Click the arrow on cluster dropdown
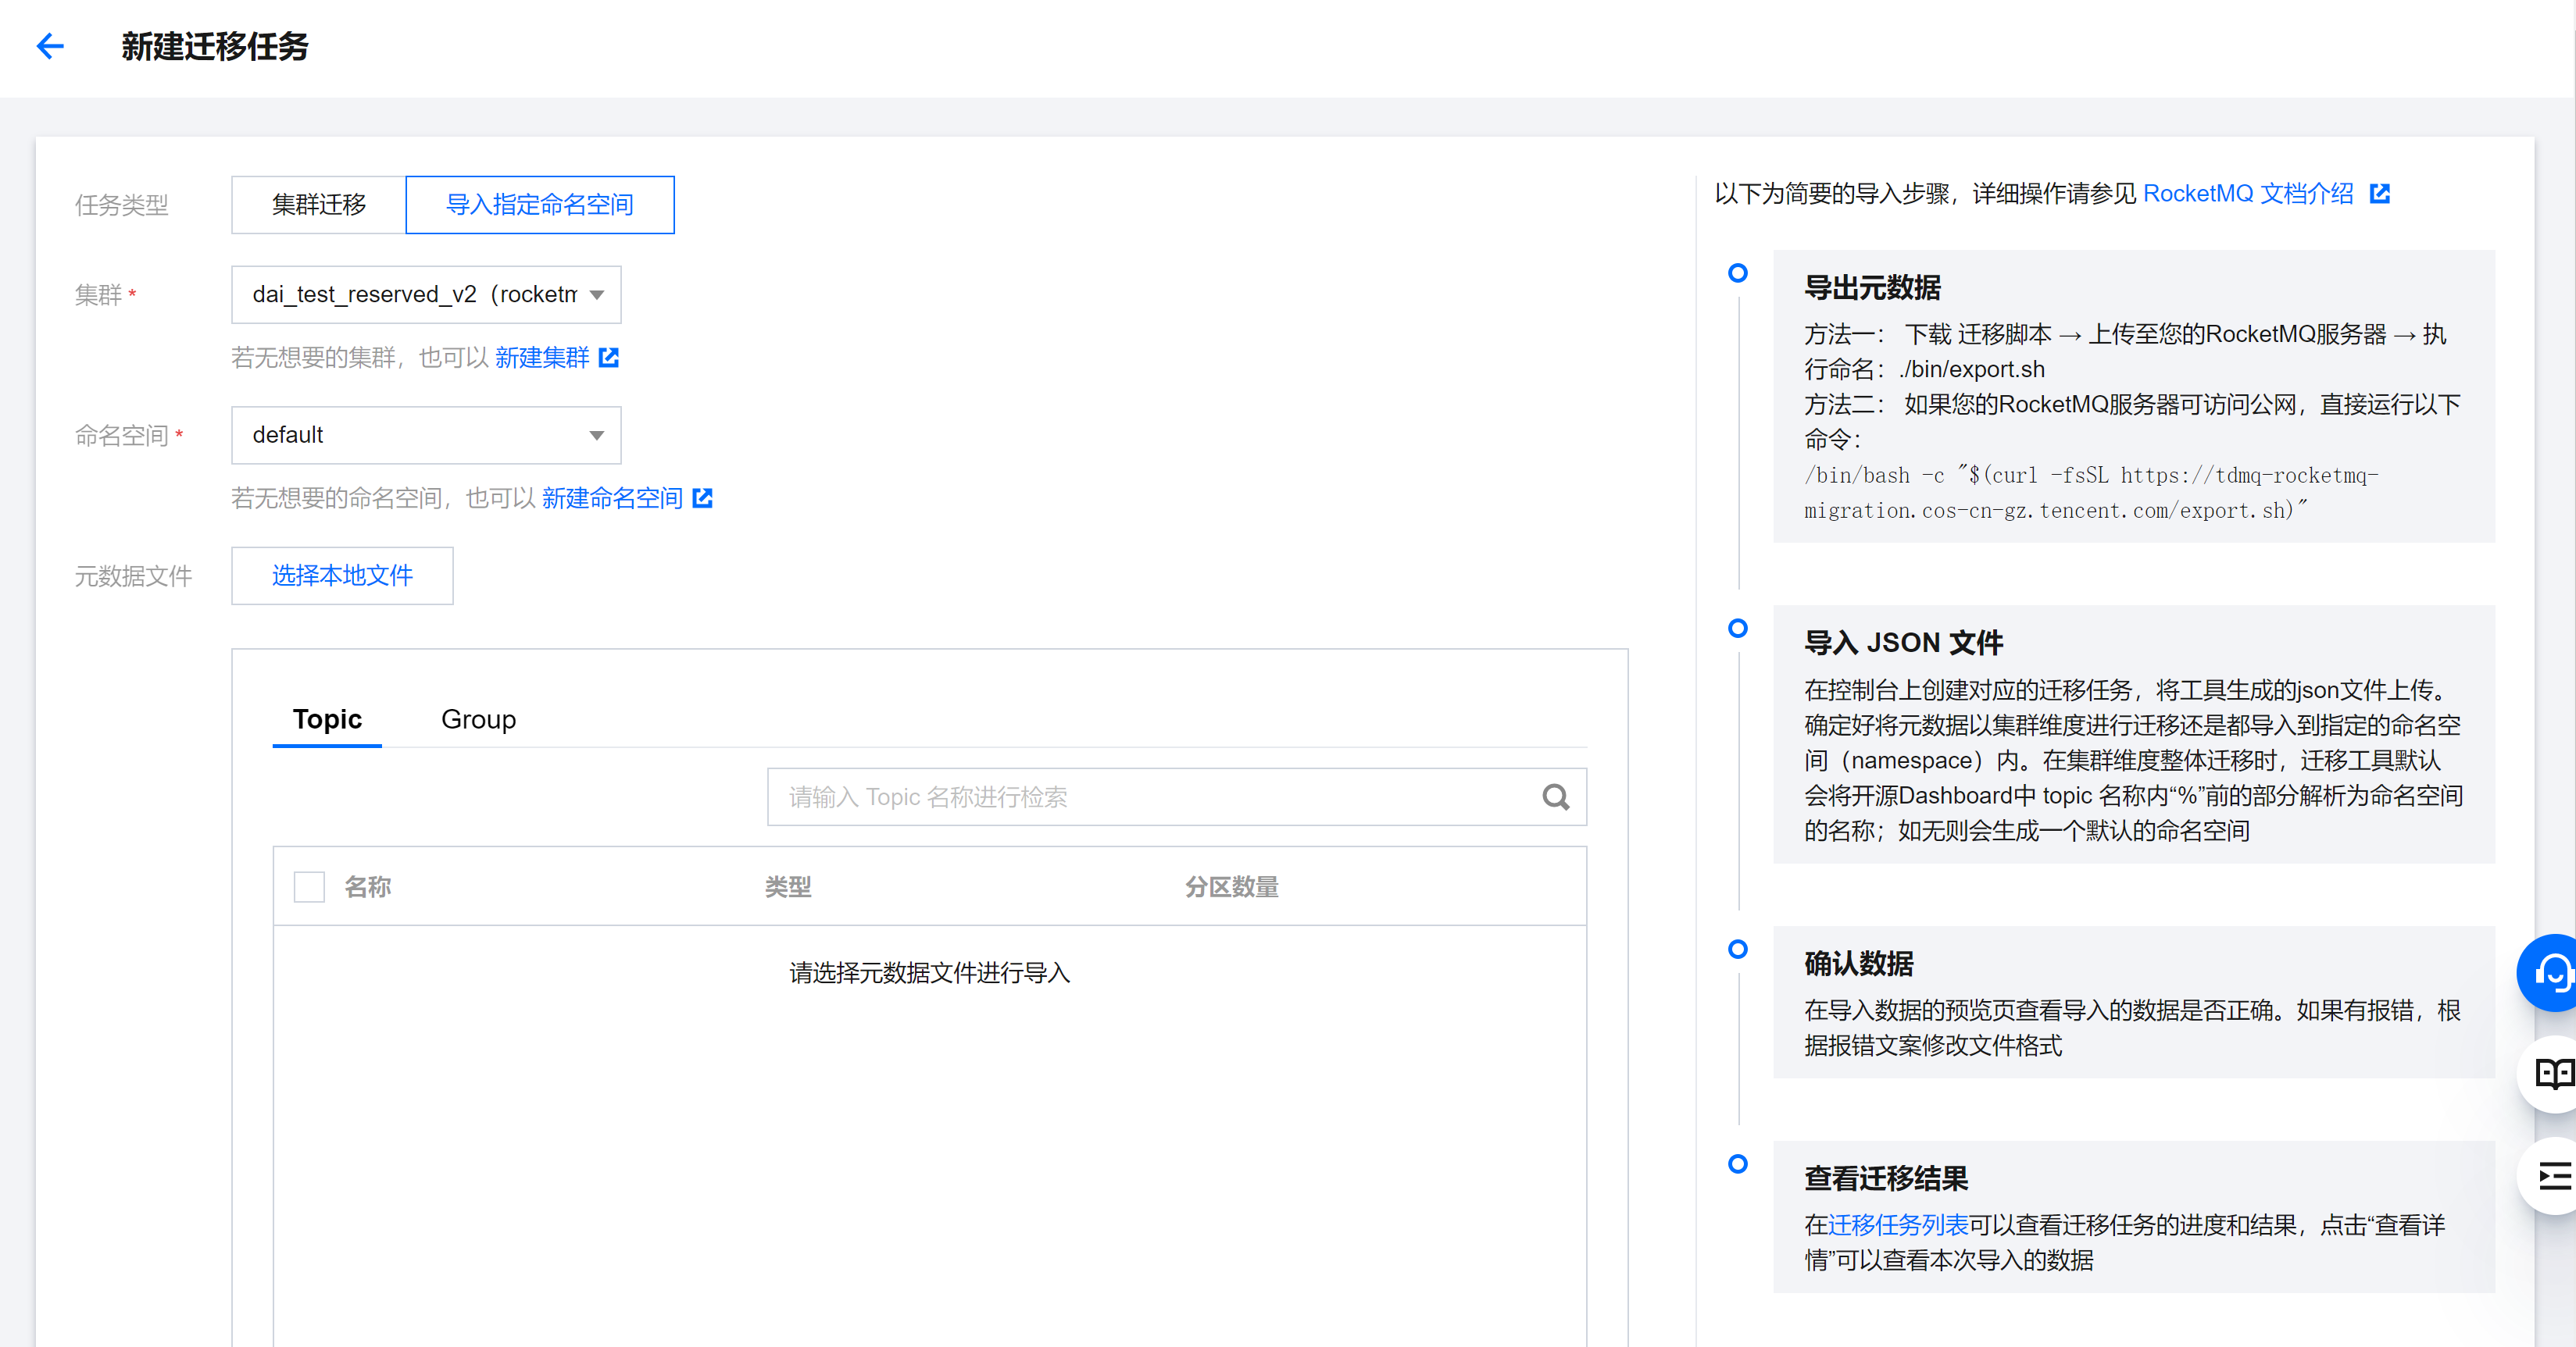2576x1347 pixels. pos(597,295)
